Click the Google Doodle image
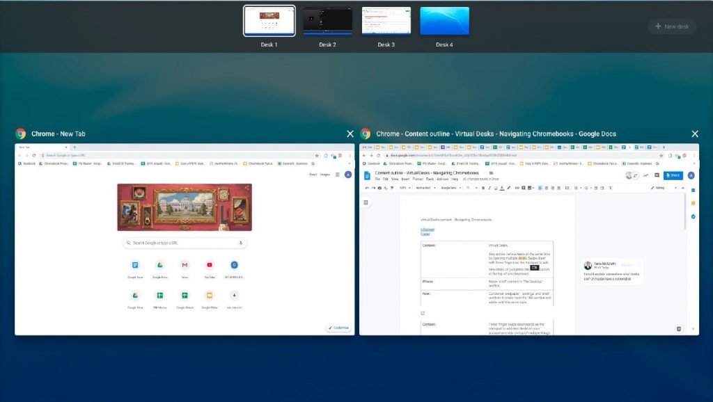 (185, 207)
